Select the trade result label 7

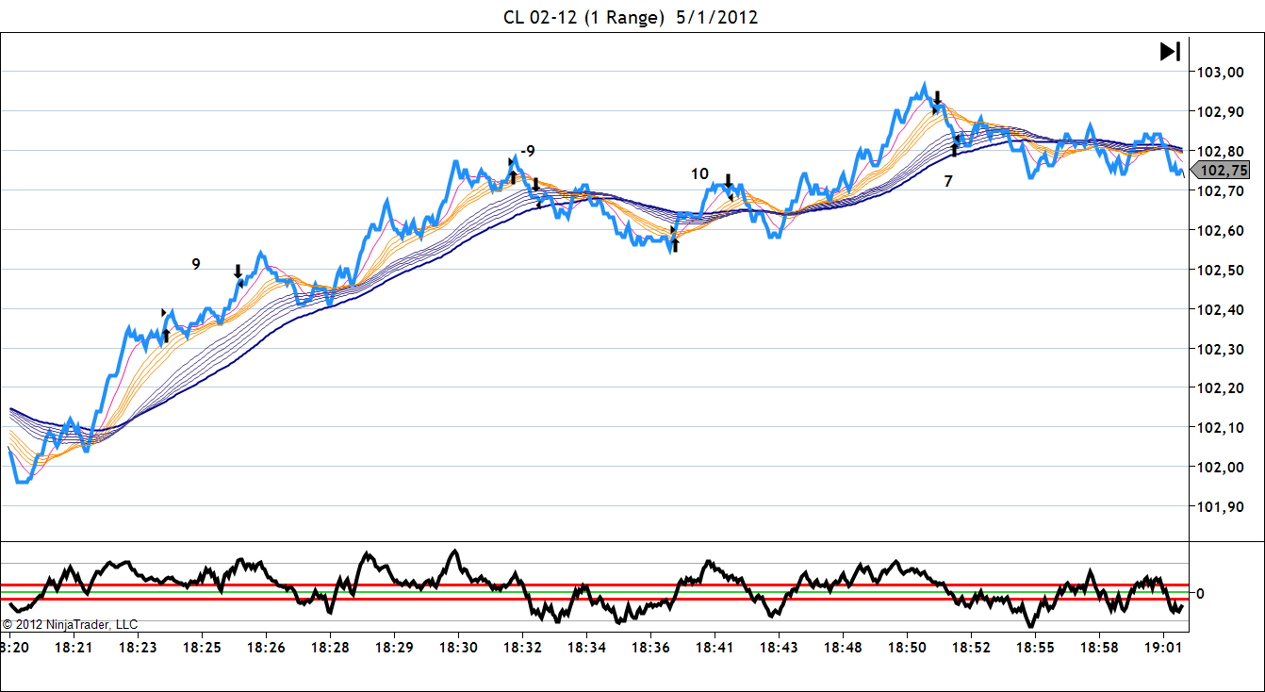pos(948,181)
